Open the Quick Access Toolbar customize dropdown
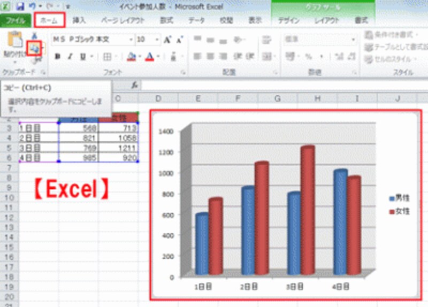 coord(67,6)
